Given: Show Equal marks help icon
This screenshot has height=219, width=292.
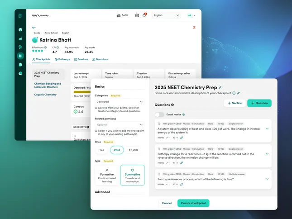Looking at the screenshot, I should click(184, 114).
